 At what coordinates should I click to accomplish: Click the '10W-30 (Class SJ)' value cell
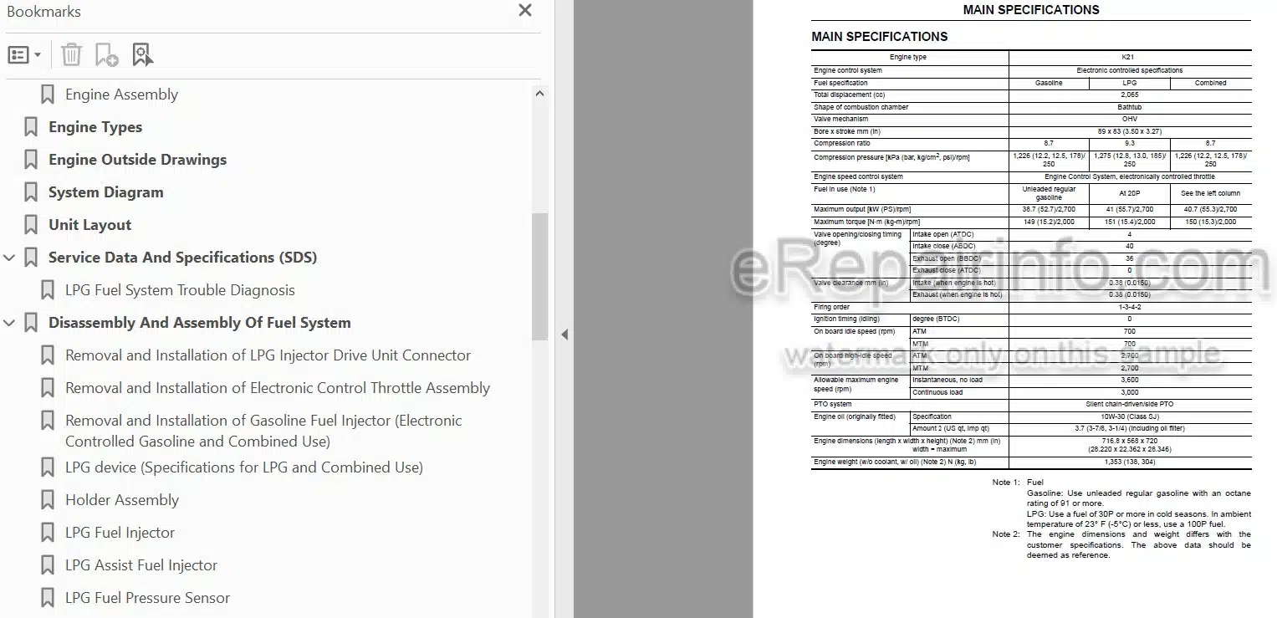click(1129, 416)
